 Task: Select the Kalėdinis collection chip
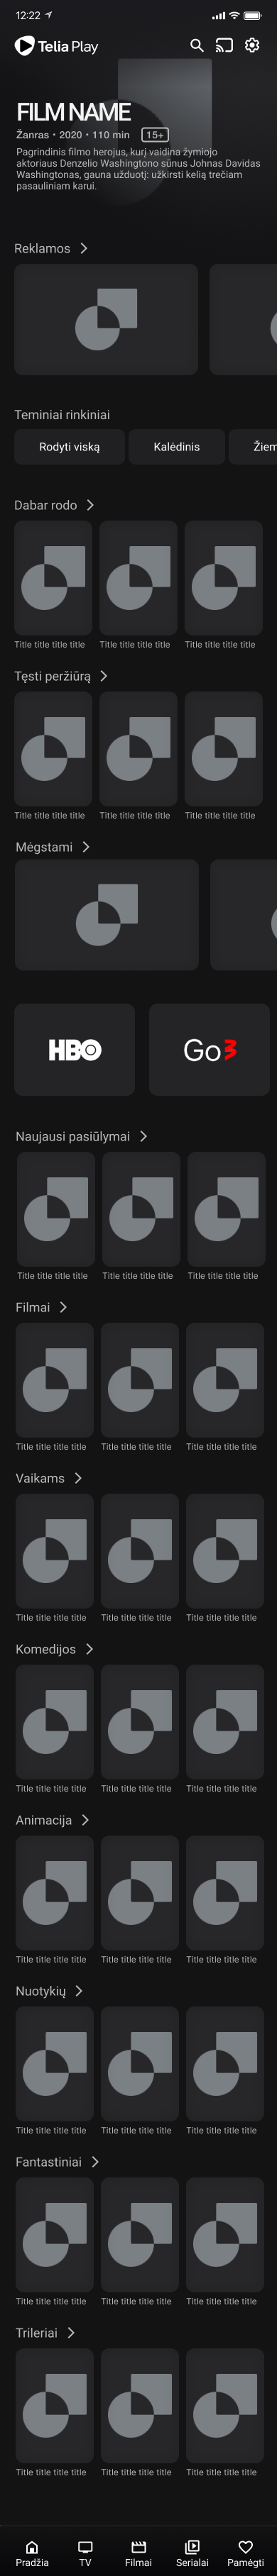(x=176, y=447)
